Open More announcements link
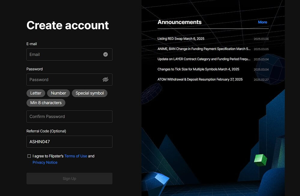300x196 pixels. [262, 22]
